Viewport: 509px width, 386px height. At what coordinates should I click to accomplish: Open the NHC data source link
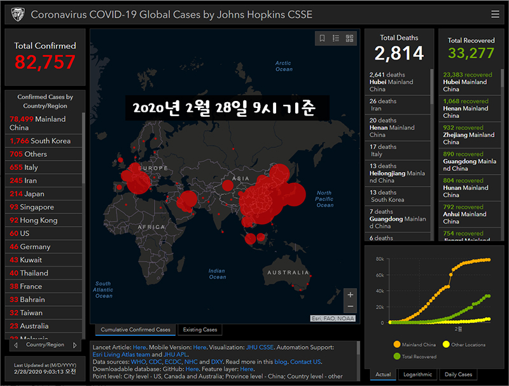point(191,362)
